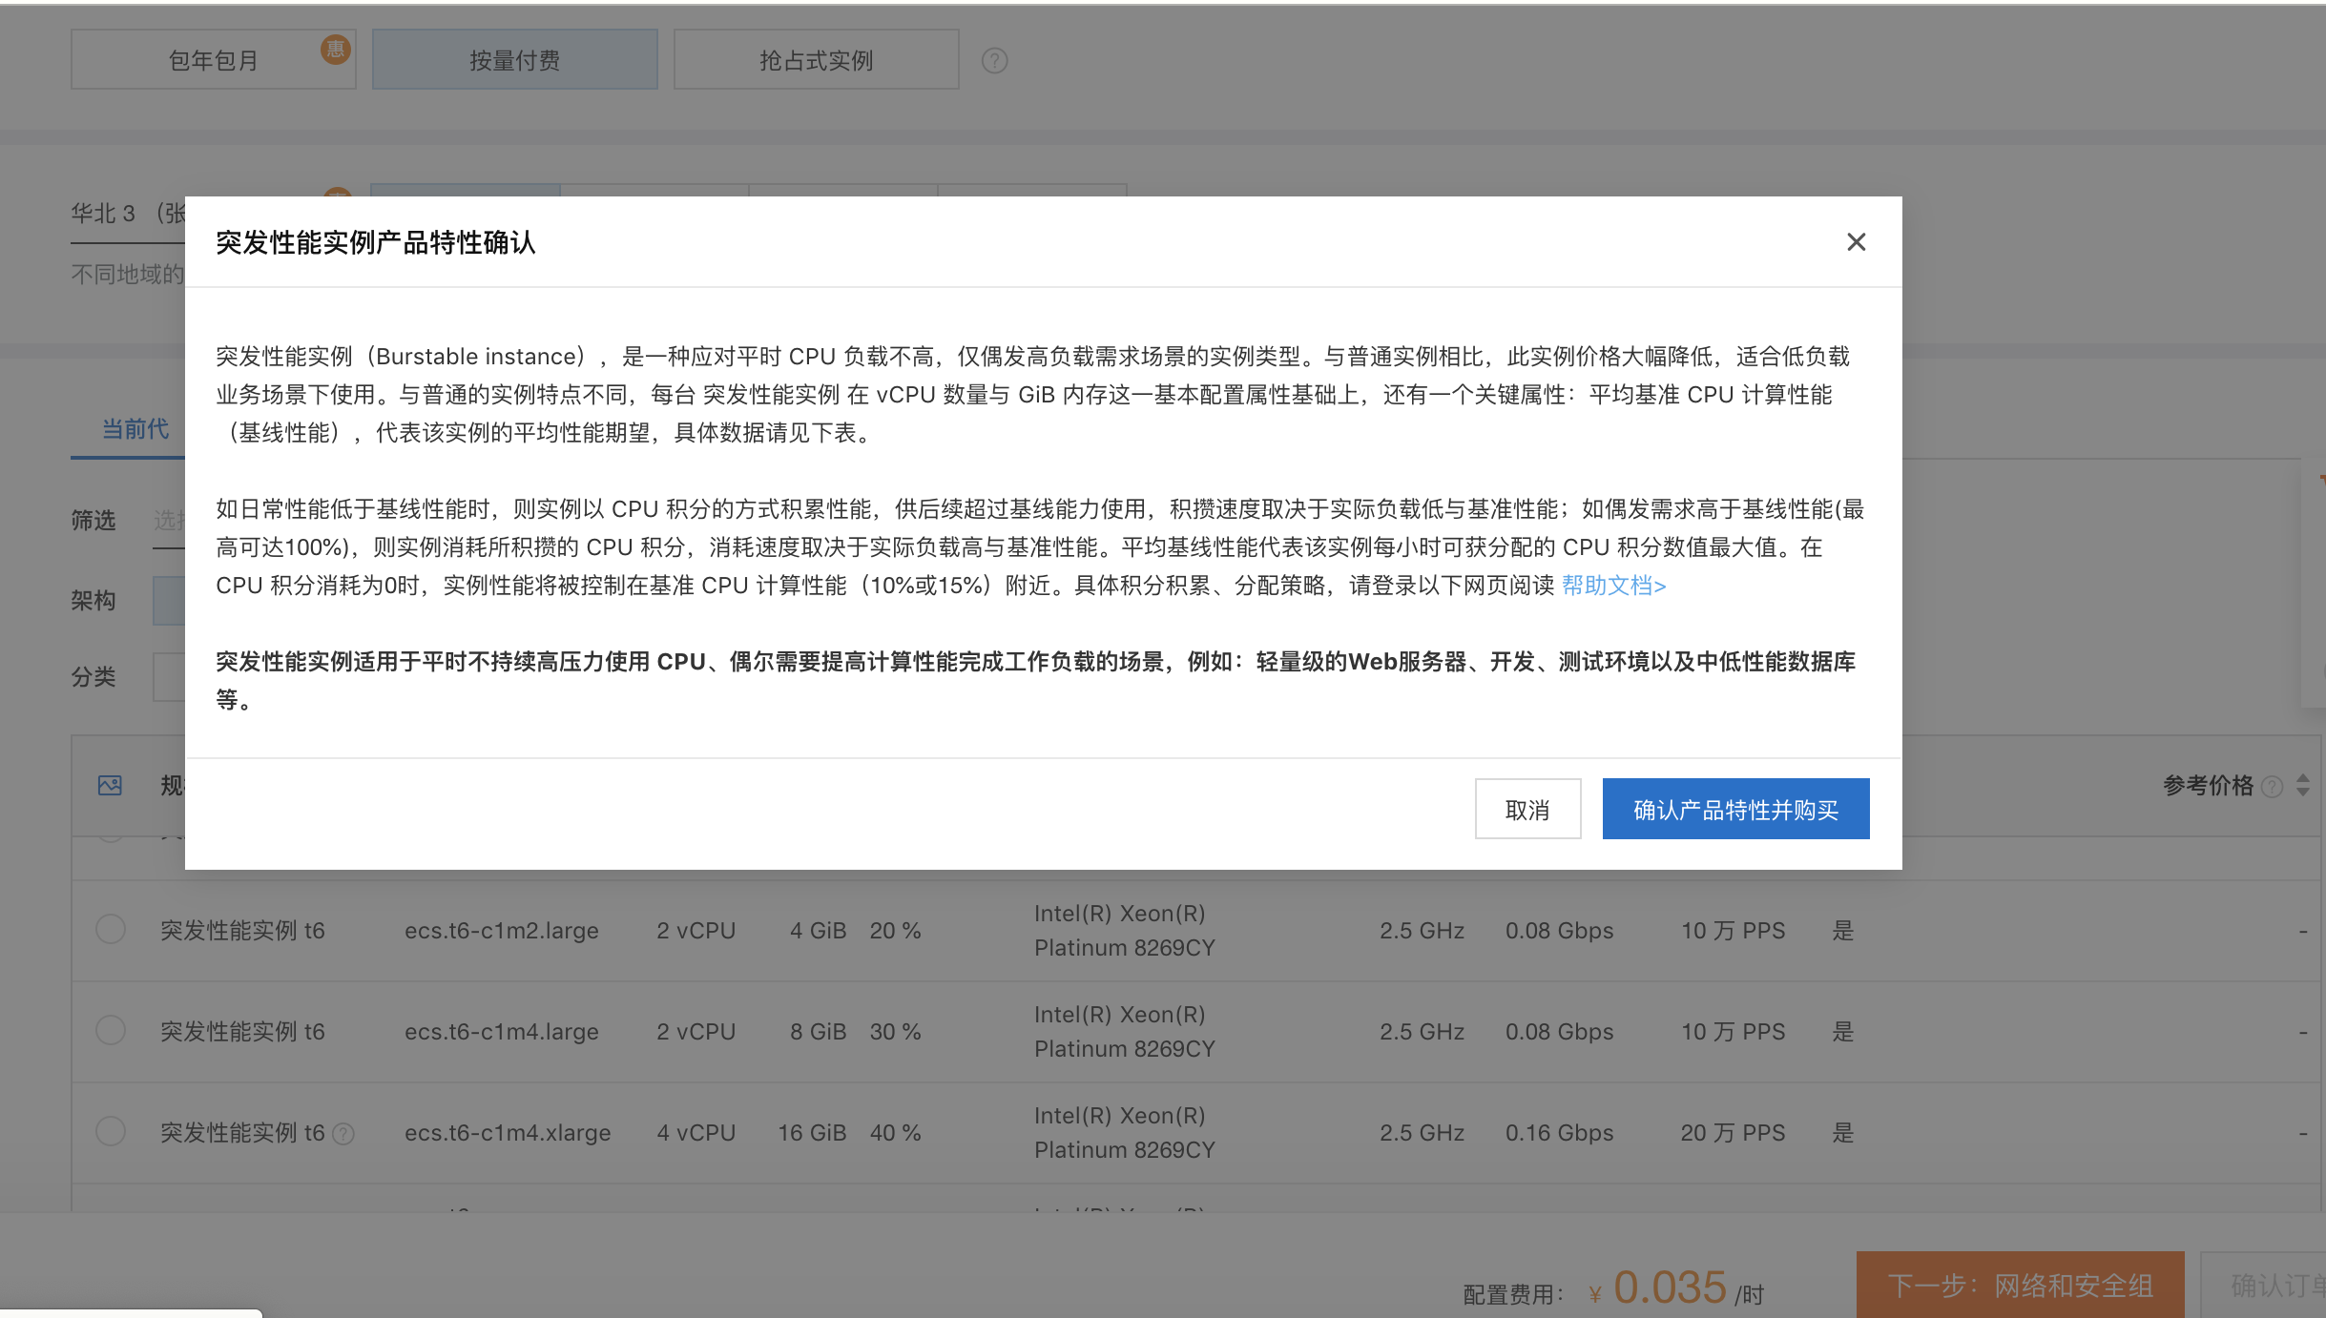2326x1318 pixels.
Task: Click the 惠 discount badge on 包年包月
Action: click(335, 49)
